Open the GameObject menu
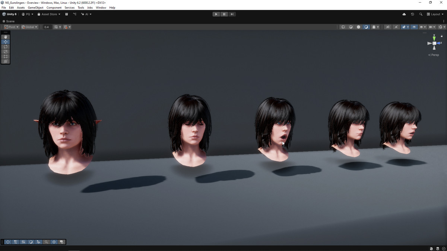This screenshot has height=251, width=447. coord(36,7)
